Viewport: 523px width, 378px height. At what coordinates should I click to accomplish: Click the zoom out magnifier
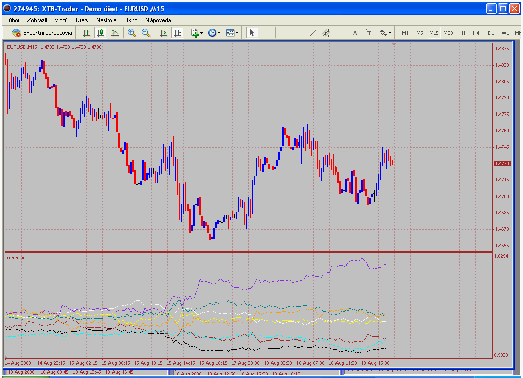click(146, 33)
